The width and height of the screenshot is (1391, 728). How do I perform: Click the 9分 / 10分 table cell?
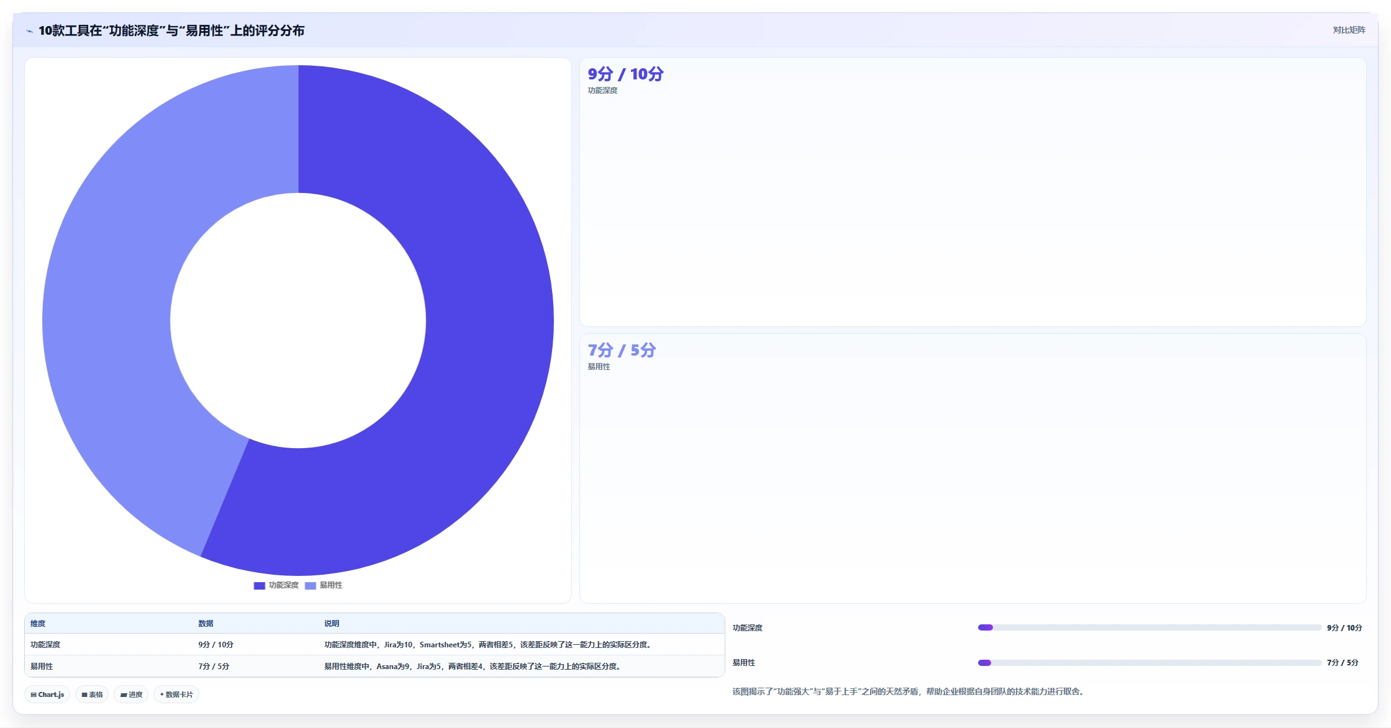[x=215, y=645]
